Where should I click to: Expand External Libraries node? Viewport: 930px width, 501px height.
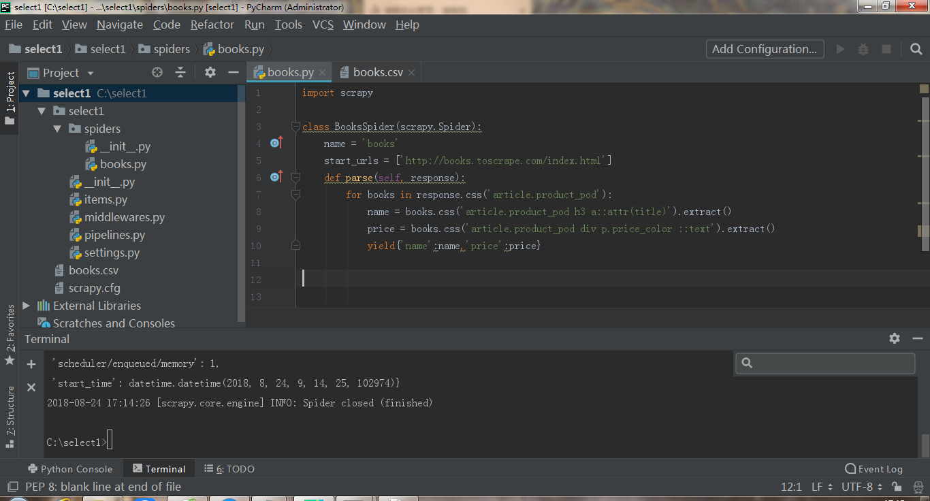pos(26,306)
